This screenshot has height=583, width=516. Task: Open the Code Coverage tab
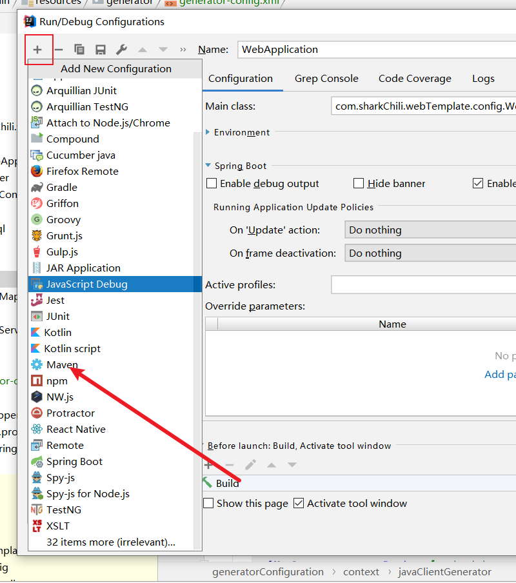(415, 79)
